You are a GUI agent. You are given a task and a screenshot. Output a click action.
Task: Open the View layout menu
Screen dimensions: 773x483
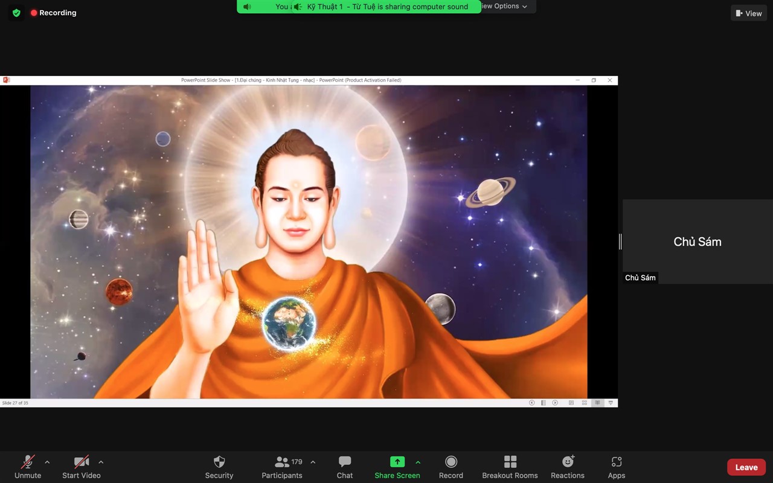click(x=749, y=13)
